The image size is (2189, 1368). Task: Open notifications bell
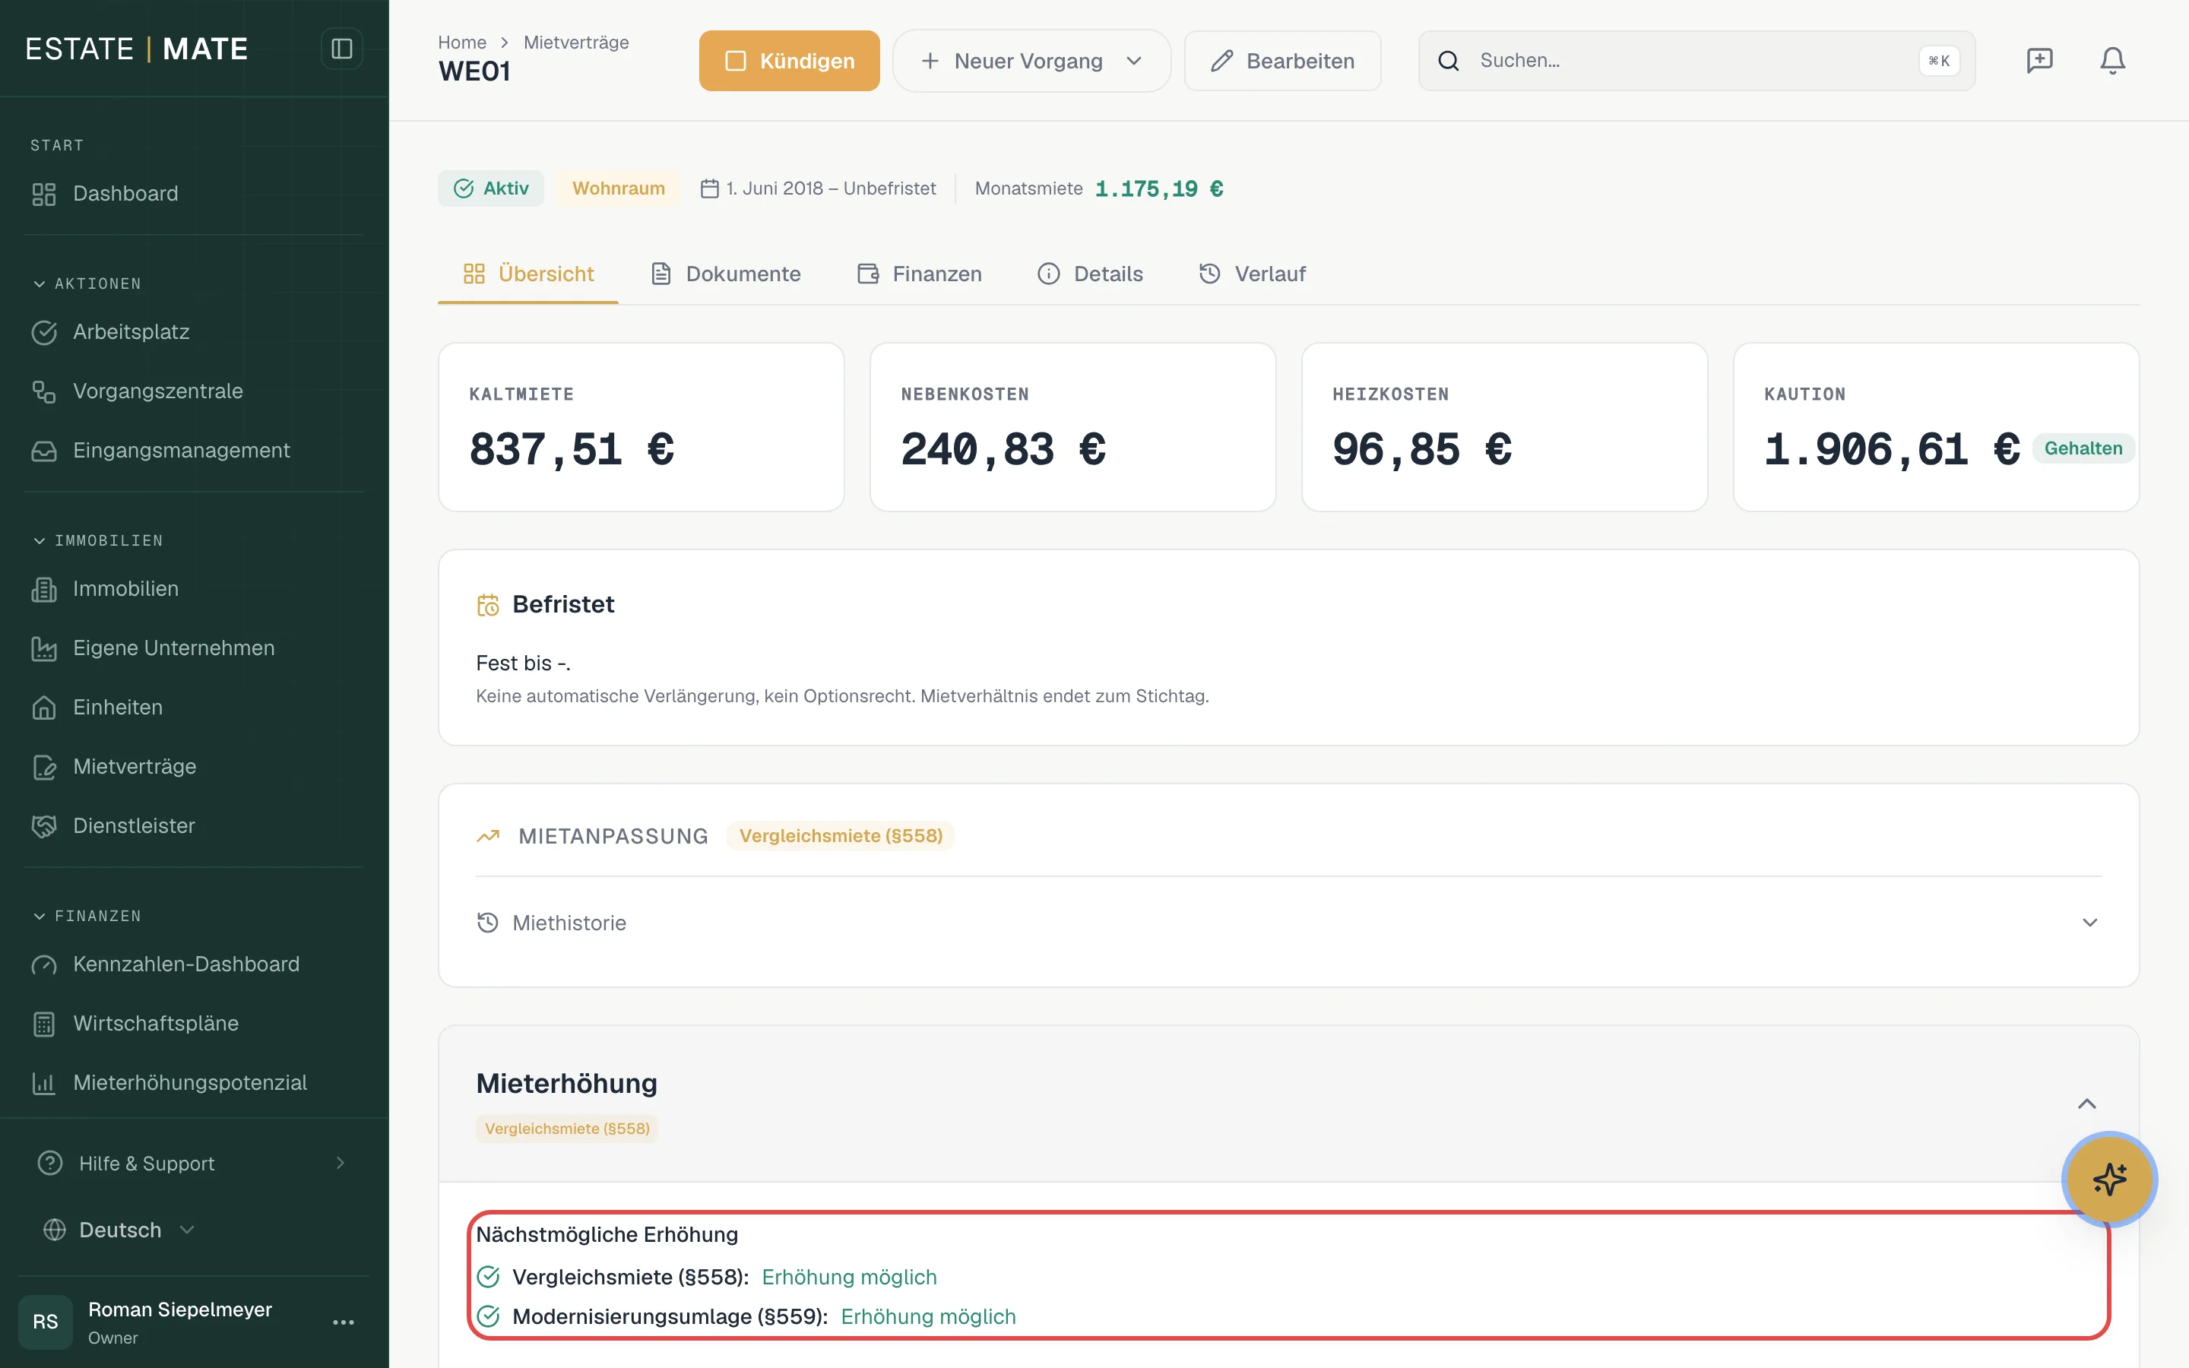2112,61
